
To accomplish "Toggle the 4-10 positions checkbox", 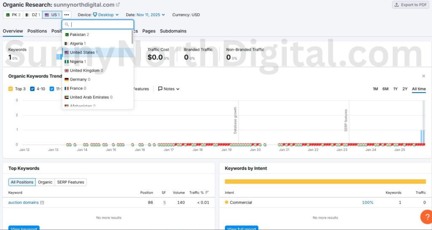I will pyautogui.click(x=32, y=89).
